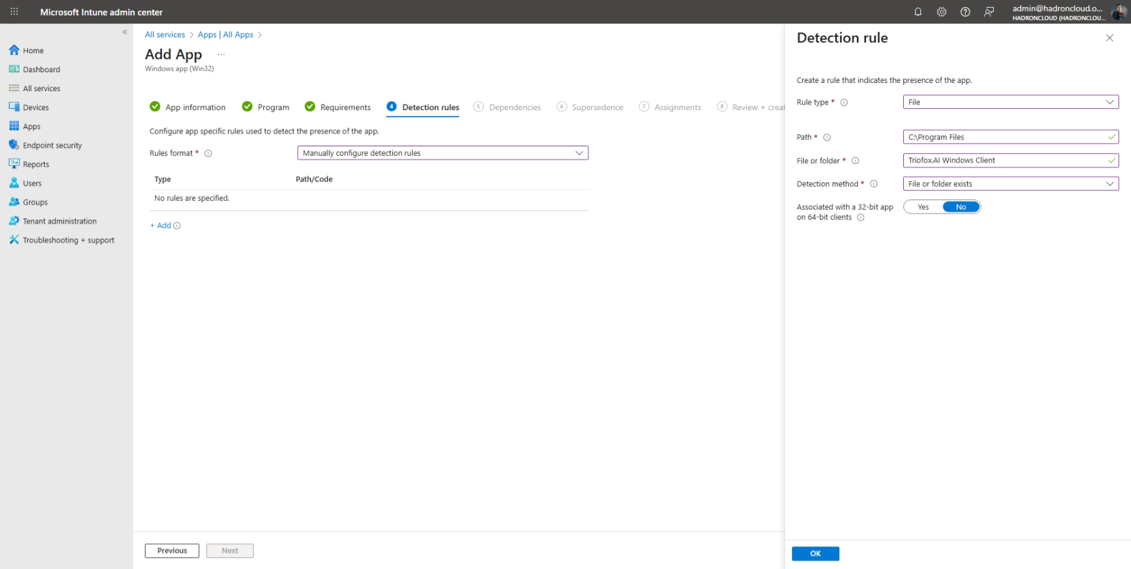Click the + Add rule link
Image resolution: width=1131 pixels, height=569 pixels.
tap(161, 225)
